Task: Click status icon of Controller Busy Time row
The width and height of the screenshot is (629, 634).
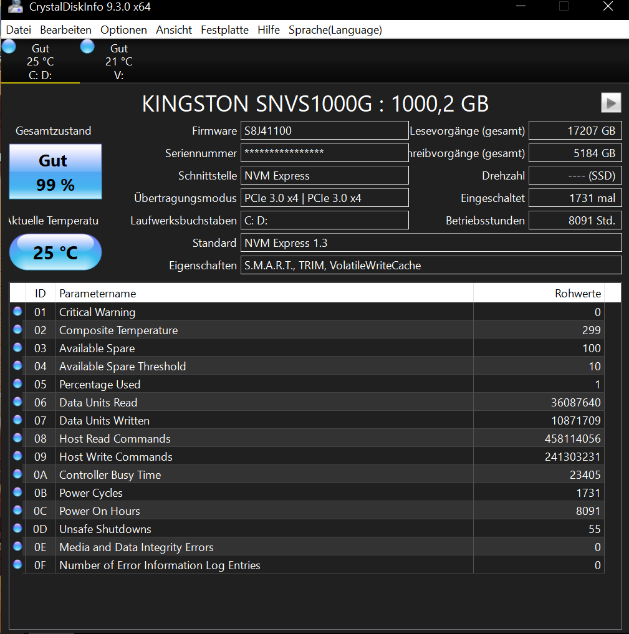Action: pyautogui.click(x=17, y=474)
